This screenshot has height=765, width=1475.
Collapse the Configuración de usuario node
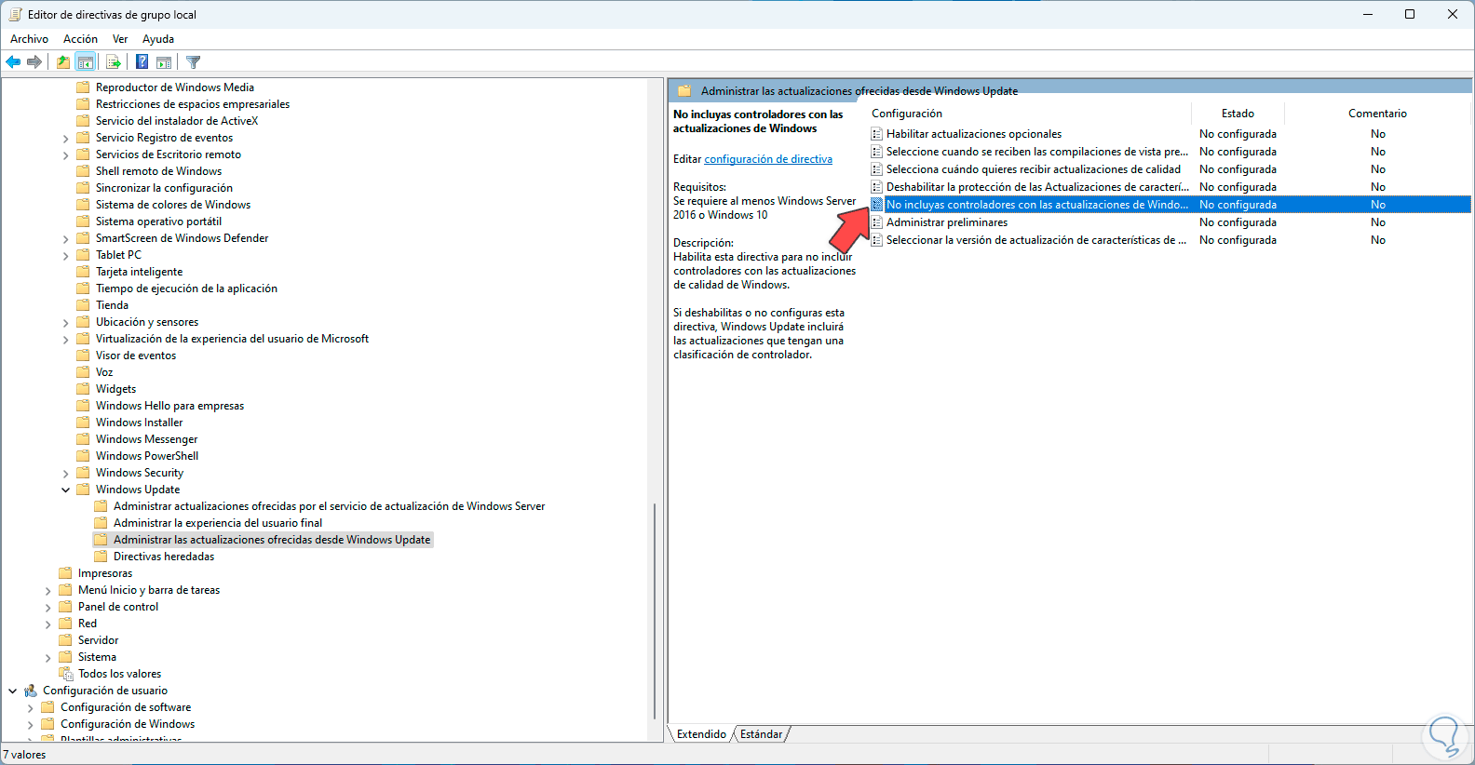[x=13, y=691]
